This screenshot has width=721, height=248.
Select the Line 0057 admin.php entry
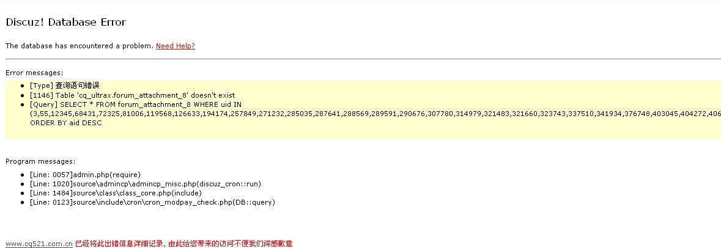point(85,175)
